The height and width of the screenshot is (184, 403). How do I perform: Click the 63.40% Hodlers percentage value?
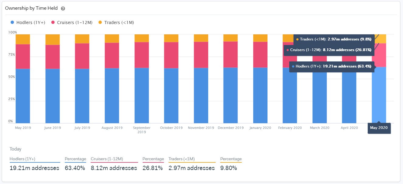(x=75, y=168)
